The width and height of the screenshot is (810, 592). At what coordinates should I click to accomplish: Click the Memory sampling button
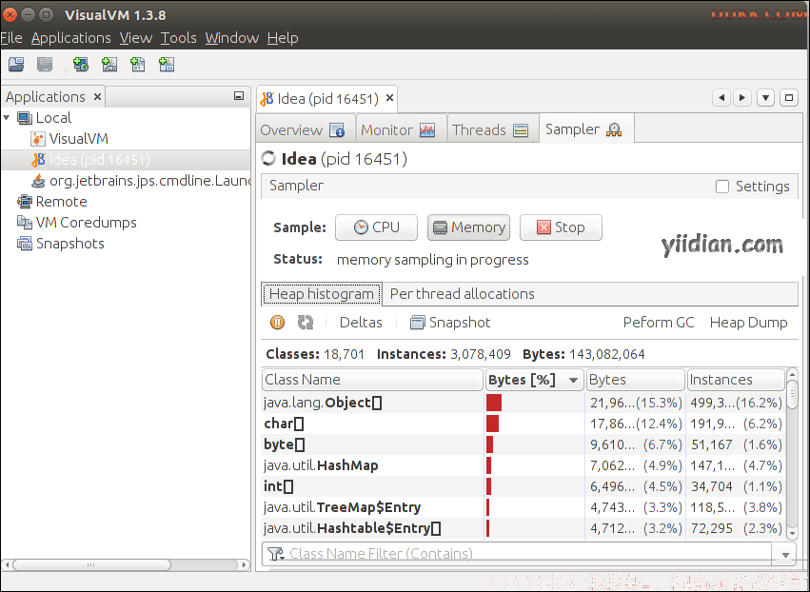point(468,227)
